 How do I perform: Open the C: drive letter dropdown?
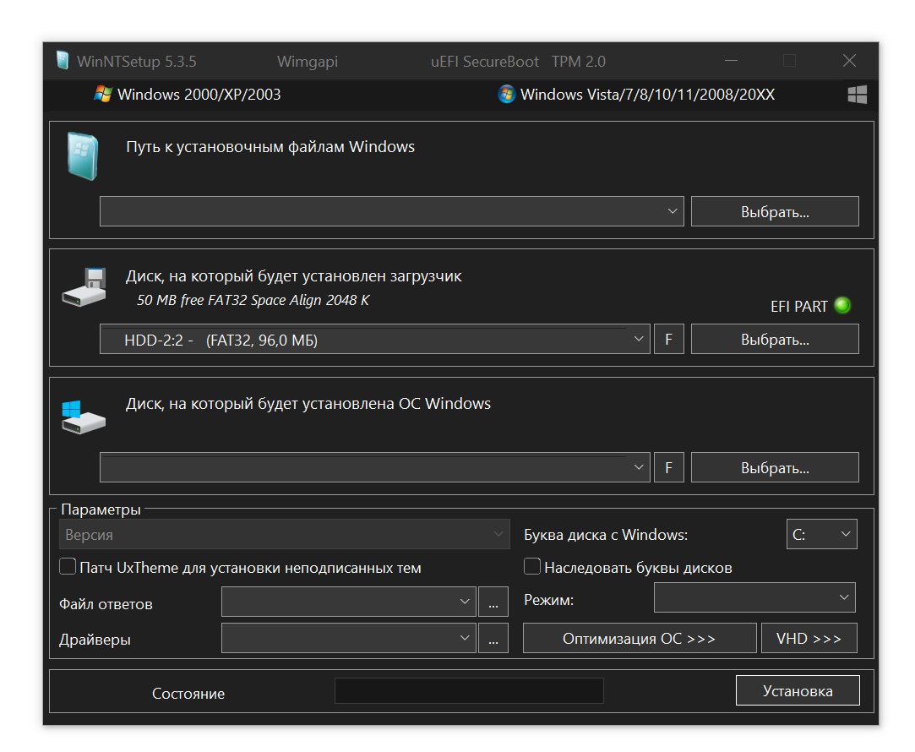pos(821,534)
